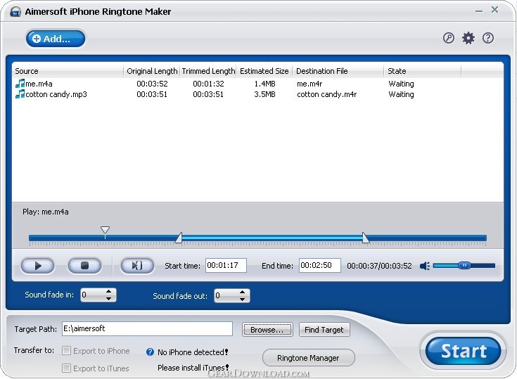The height and width of the screenshot is (379, 517).
Task: Click the 1.4MB estimated size cell
Action: pyautogui.click(x=264, y=84)
